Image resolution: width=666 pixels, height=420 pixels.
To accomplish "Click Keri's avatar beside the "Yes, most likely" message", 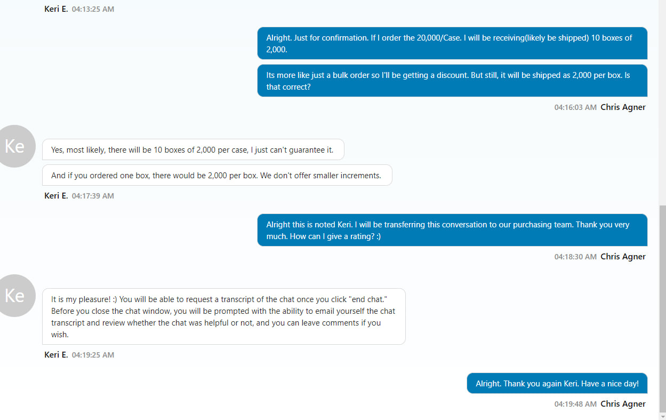I will click(x=15, y=146).
